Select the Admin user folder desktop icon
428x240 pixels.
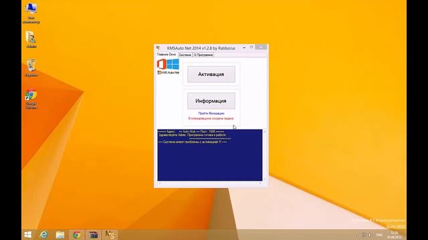click(x=31, y=39)
